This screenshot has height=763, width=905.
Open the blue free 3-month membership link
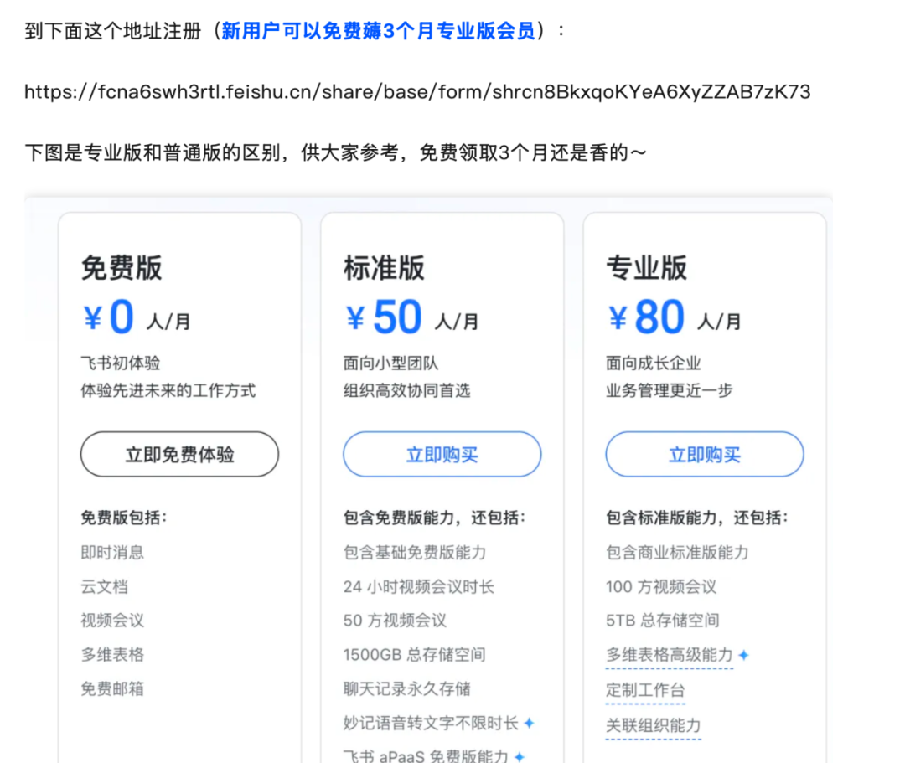pos(379,30)
